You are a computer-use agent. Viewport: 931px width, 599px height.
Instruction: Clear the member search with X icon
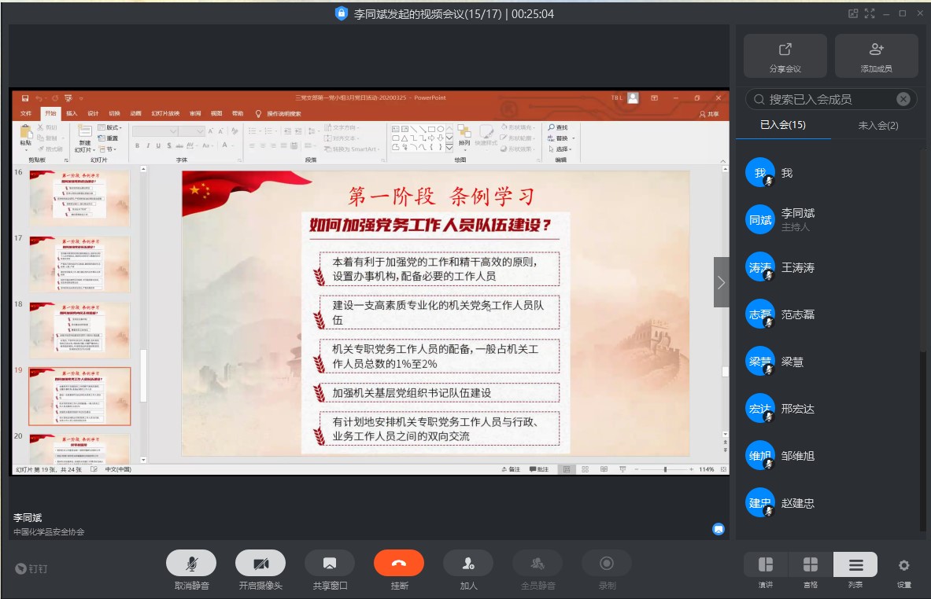tap(903, 99)
